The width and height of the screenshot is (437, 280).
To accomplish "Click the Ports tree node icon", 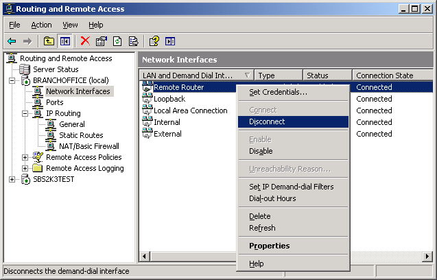I will pos(37,102).
